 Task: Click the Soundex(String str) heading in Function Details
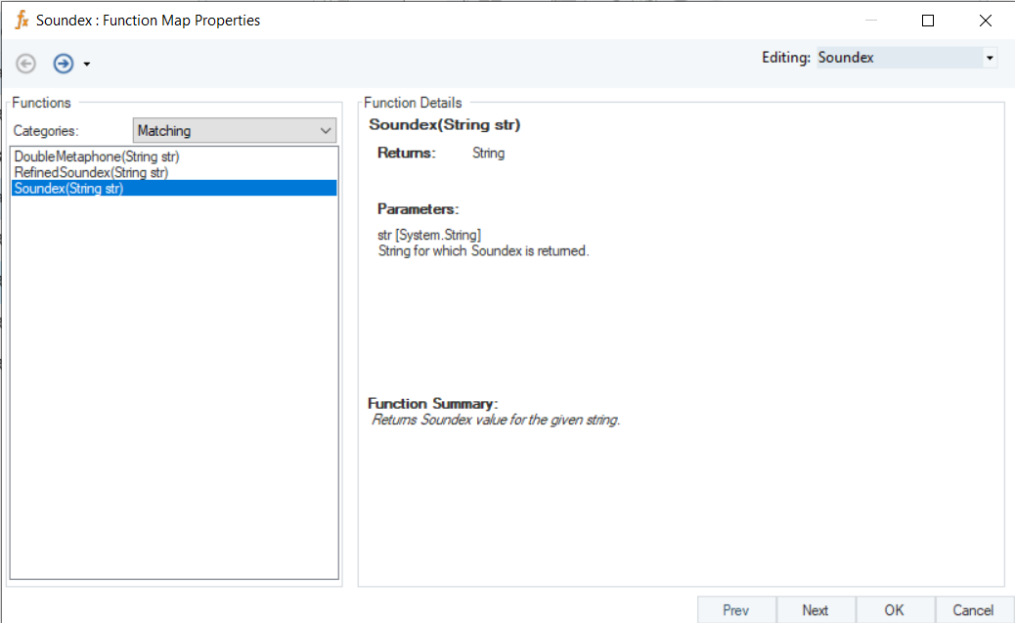445,124
